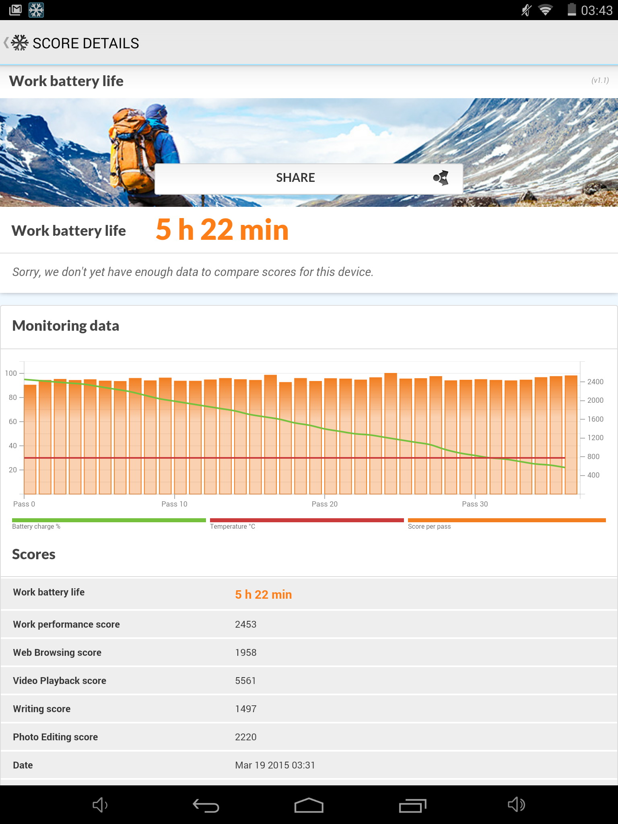618x824 pixels.
Task: Tap the Monitoring data heading
Action: [x=66, y=326]
